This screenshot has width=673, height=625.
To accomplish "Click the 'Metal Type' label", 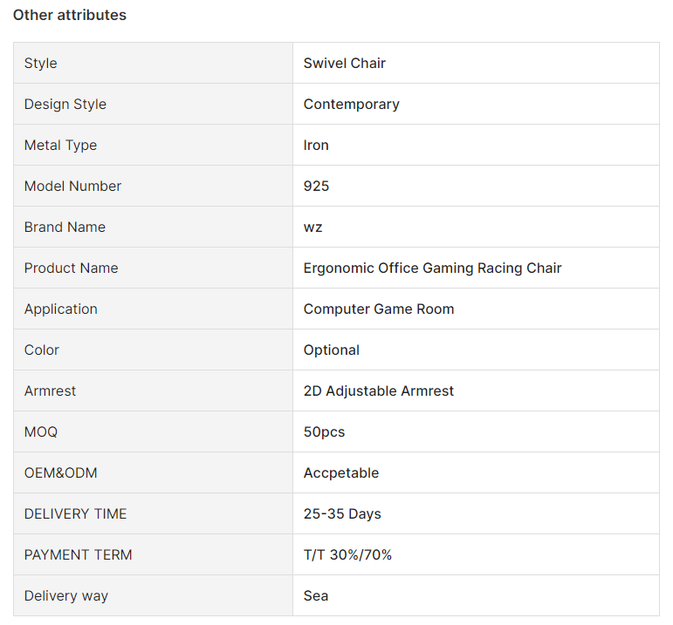I will click(x=60, y=145).
